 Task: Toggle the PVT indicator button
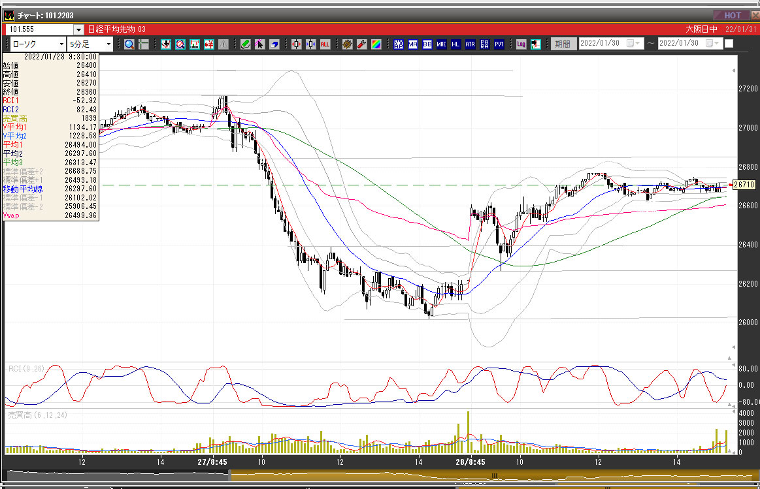[499, 44]
